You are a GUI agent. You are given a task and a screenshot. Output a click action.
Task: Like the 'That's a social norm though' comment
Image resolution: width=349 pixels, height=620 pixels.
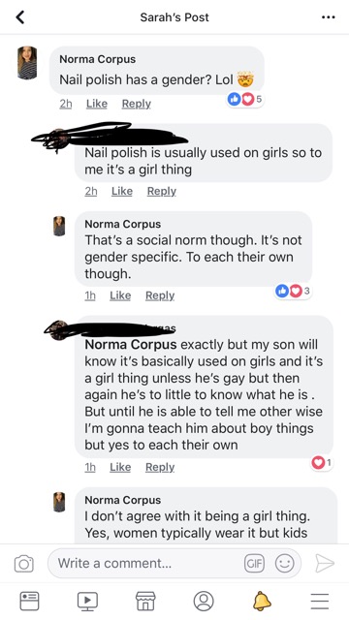(120, 295)
